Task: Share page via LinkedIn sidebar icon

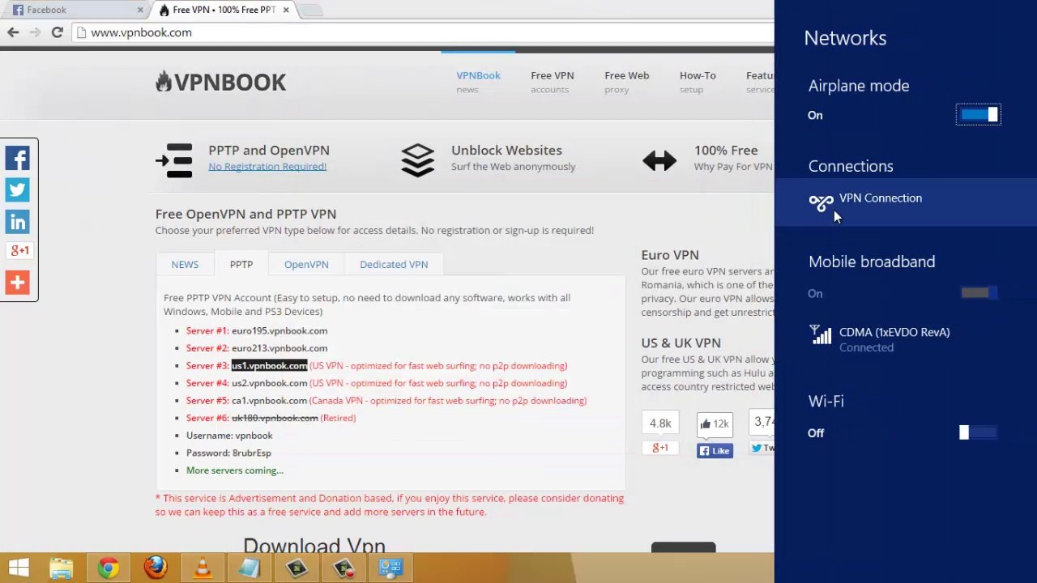Action: point(18,221)
